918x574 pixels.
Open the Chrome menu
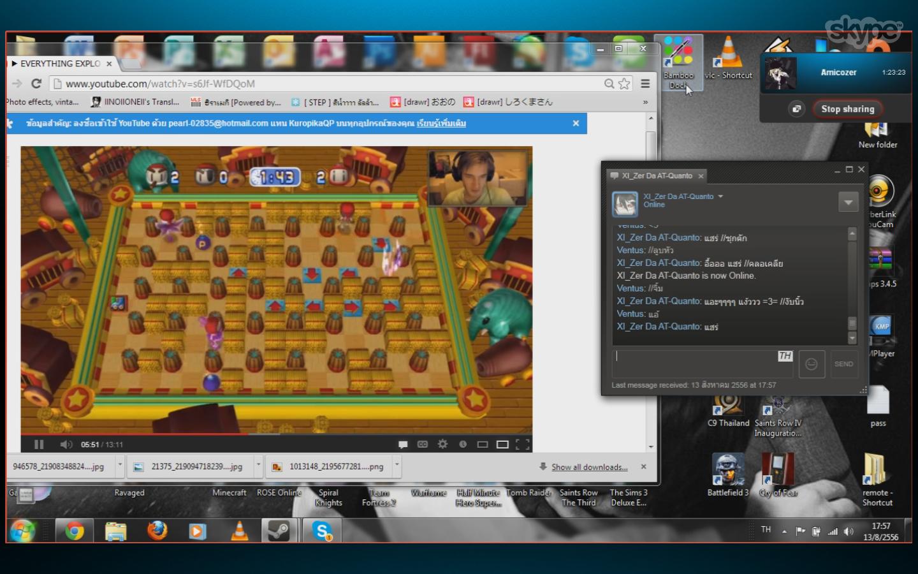point(645,84)
